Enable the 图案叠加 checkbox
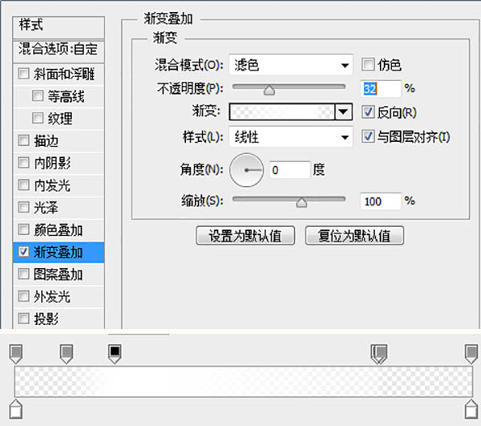481x426 pixels. click(x=23, y=274)
